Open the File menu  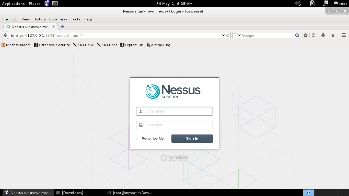(x=5, y=19)
